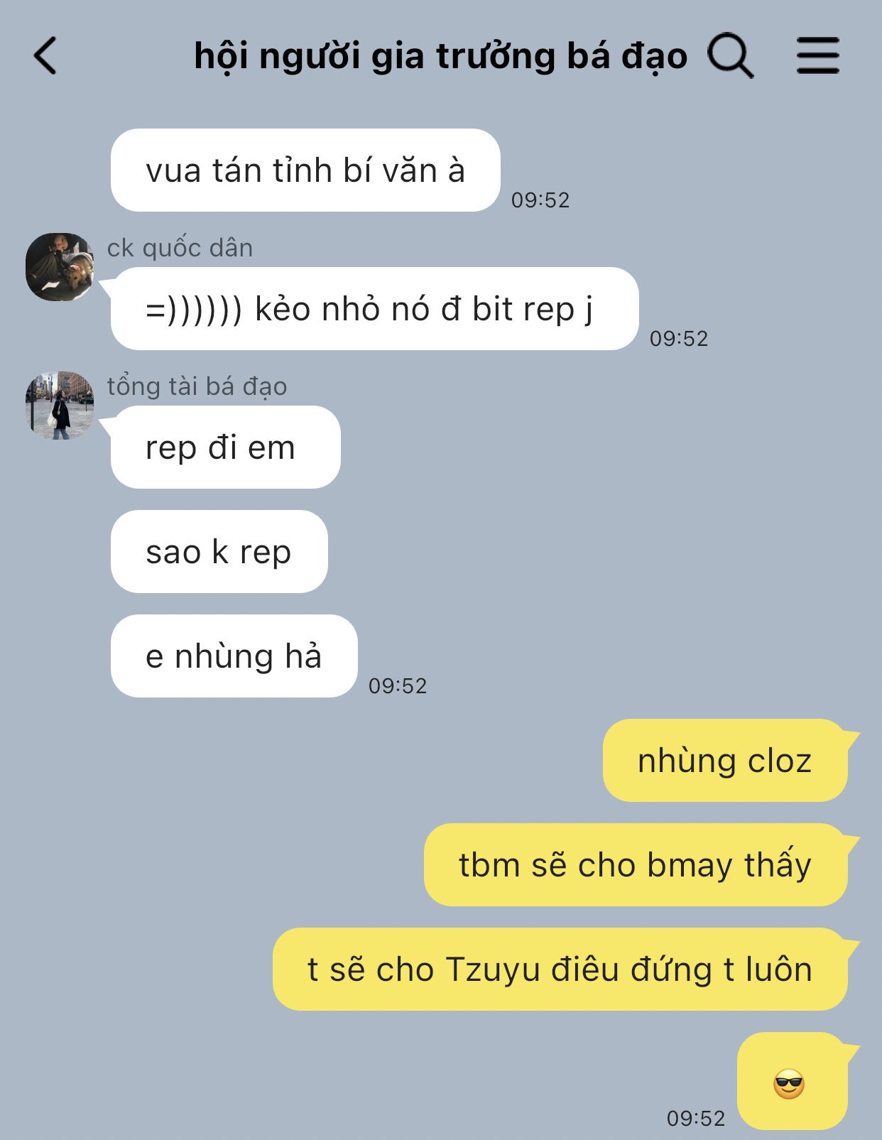Select the chat title hội người gia trưởng bá đạo
882x1140 pixels.
click(440, 56)
